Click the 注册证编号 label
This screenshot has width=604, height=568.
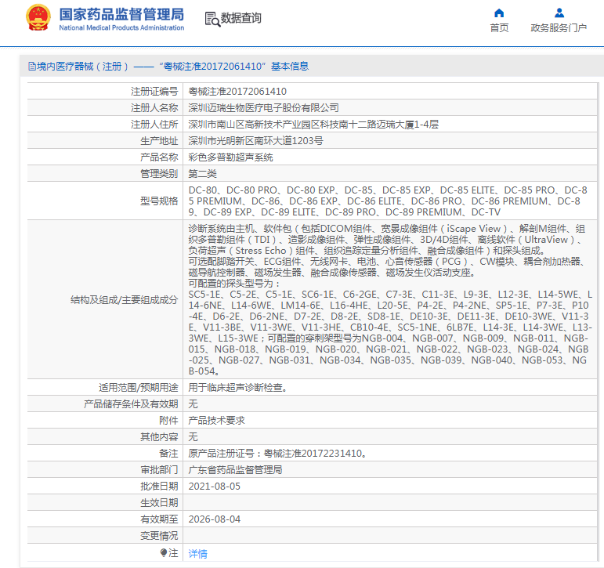pyautogui.click(x=154, y=92)
